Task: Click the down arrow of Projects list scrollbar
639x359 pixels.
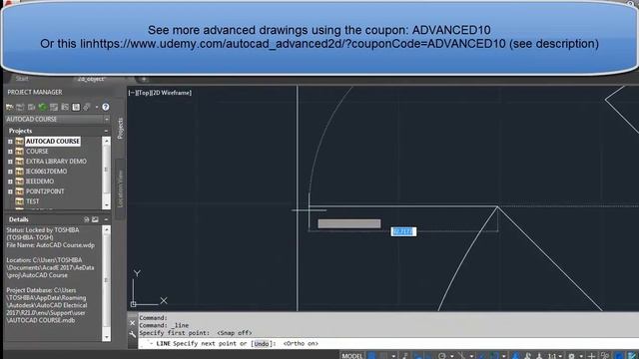Action: tap(107, 205)
